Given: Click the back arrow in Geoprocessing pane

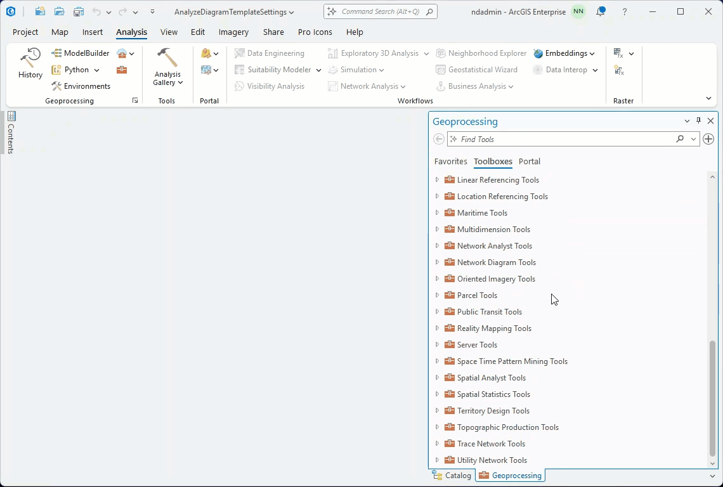Looking at the screenshot, I should [x=438, y=139].
